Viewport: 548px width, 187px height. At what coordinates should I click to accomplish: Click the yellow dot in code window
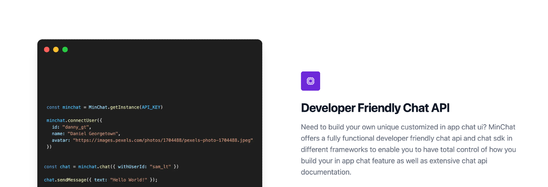click(56, 49)
